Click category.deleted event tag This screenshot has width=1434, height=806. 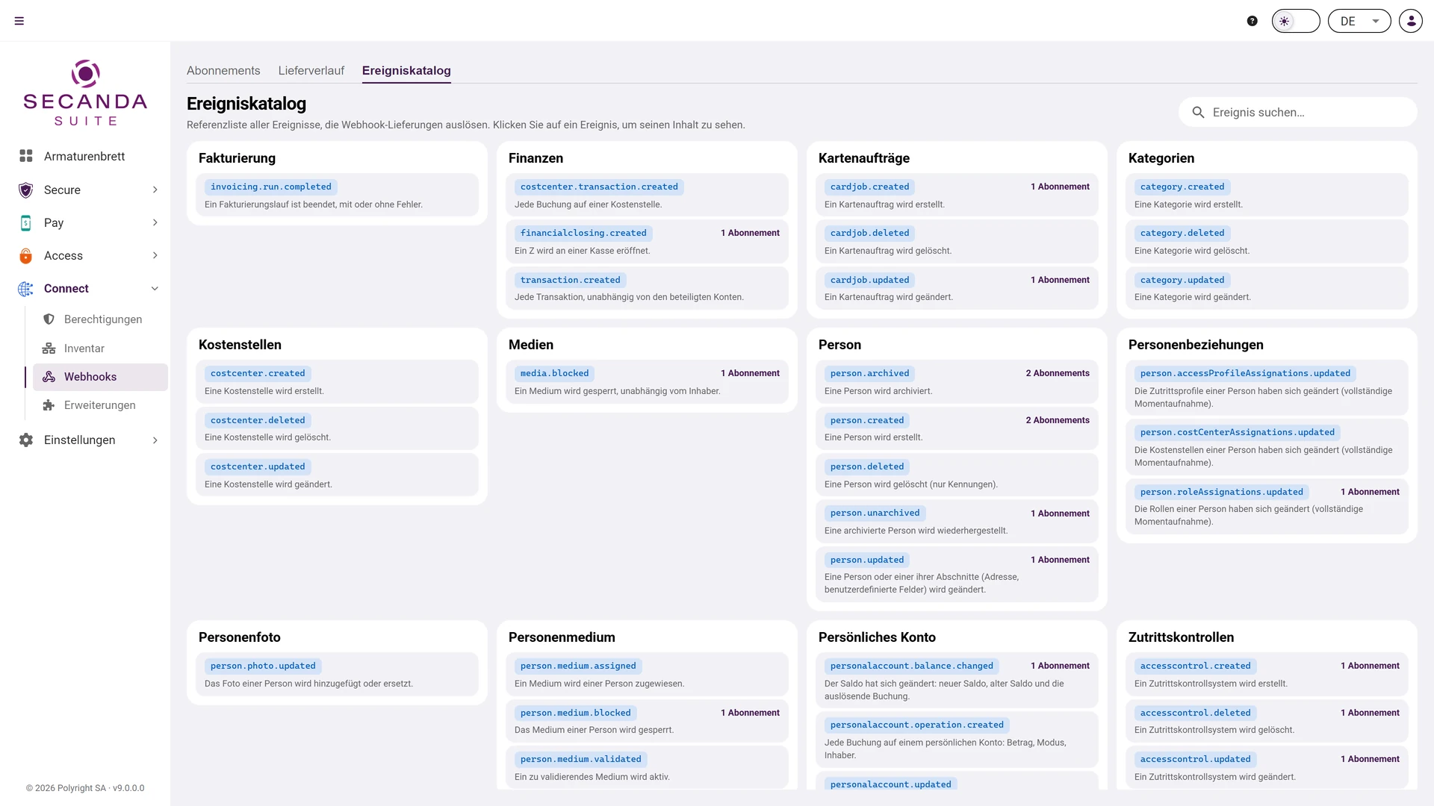tap(1182, 234)
